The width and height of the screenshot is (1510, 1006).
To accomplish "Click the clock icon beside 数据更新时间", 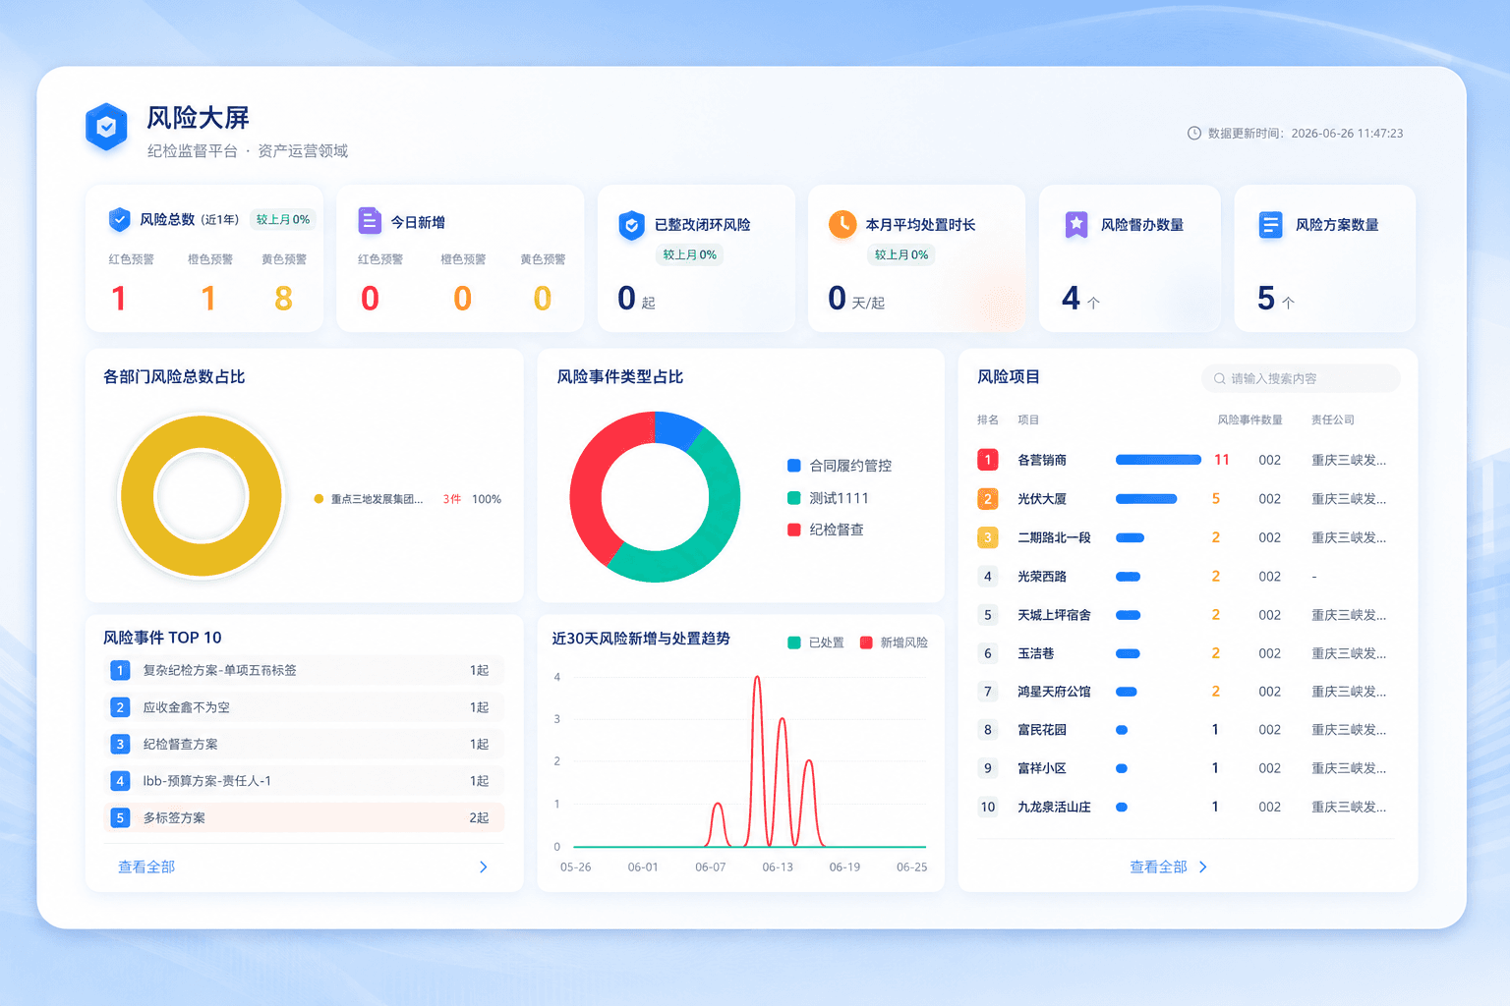I will 1194,133.
